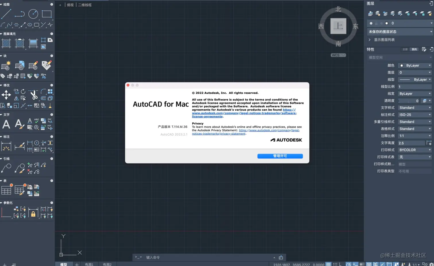Toggle layer 0 on/off dot
This screenshot has width=434, height=266.
click(371, 23)
